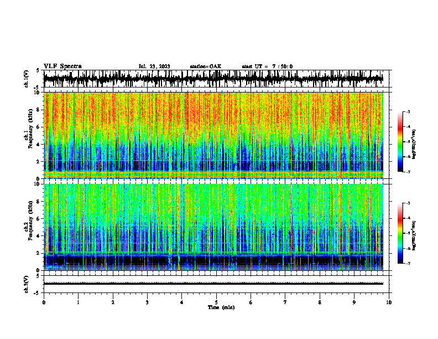Screen dimensions: 438x339
Task: Click the 8 minute tick label
Action: [x=320, y=302]
